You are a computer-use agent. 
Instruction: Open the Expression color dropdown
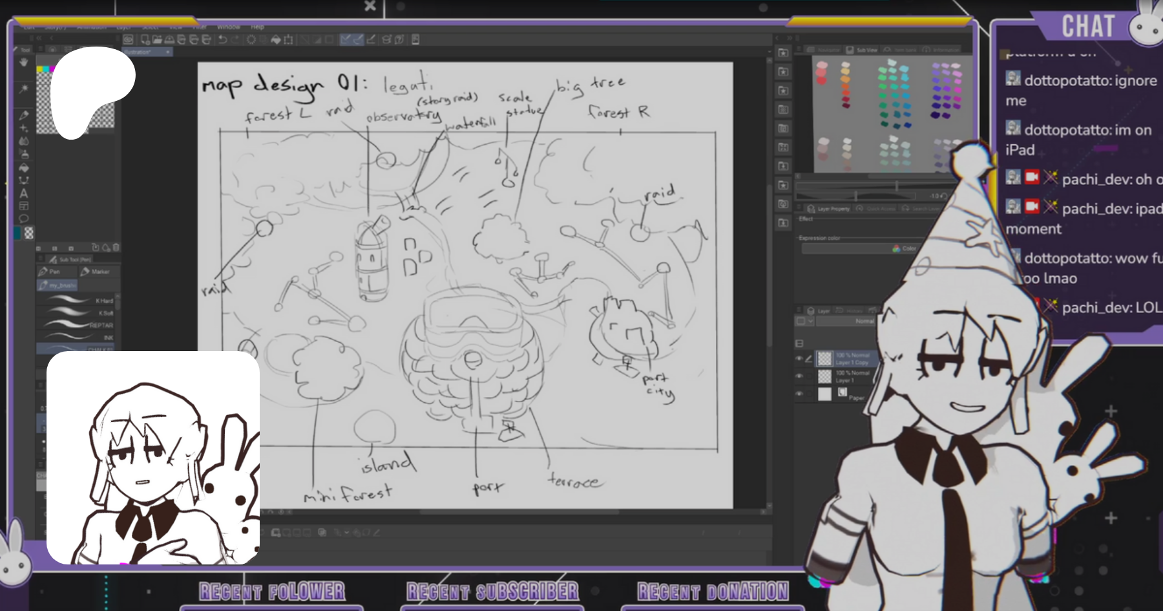tap(859, 249)
